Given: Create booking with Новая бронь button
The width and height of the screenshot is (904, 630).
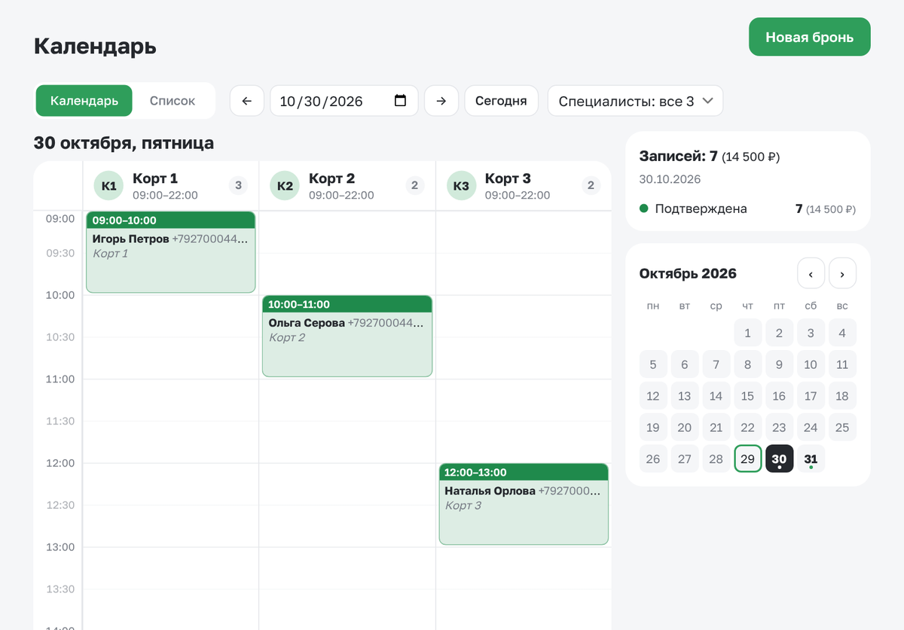Looking at the screenshot, I should pyautogui.click(x=810, y=37).
